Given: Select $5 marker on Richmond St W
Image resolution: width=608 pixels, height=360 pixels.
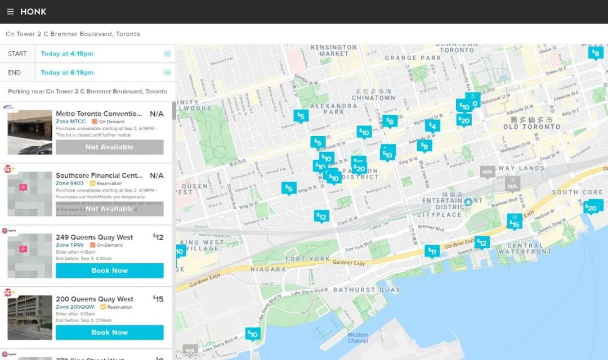Looking at the screenshot, I should pos(318,143).
